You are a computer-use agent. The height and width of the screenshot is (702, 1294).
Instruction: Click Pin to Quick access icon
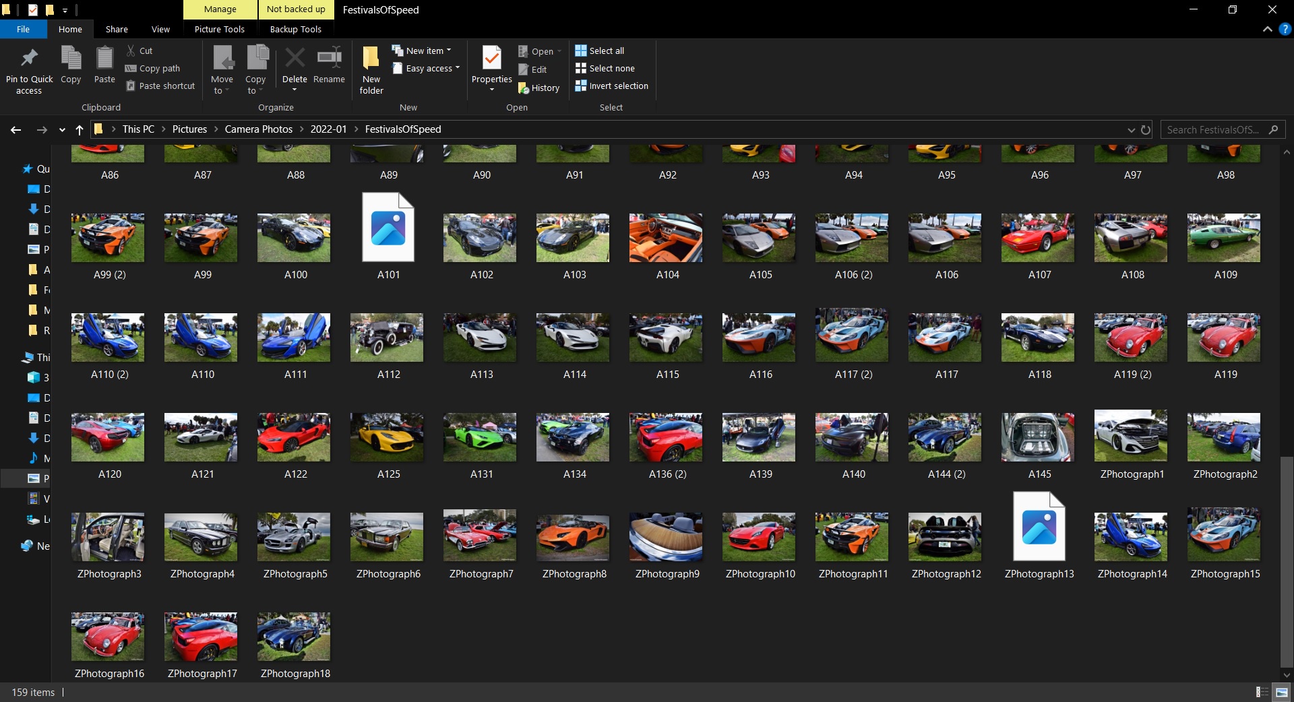coord(29,59)
